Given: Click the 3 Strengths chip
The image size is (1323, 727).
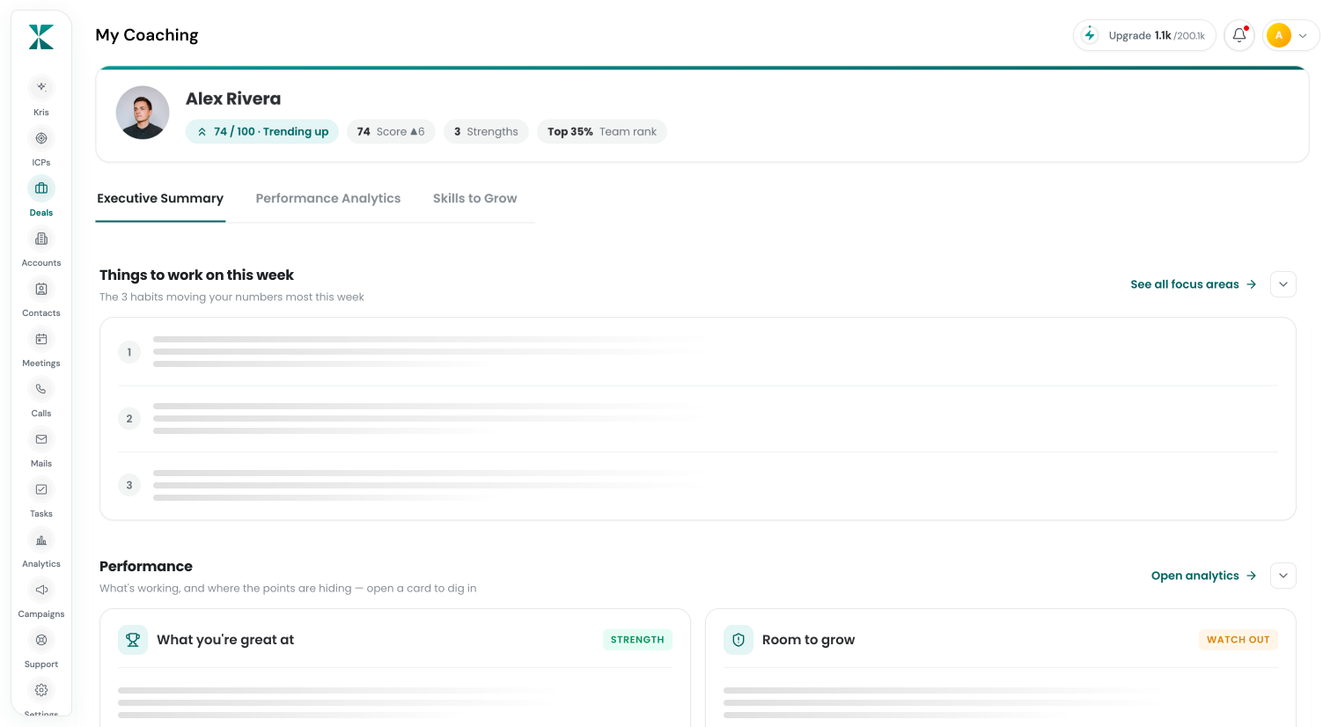Looking at the screenshot, I should coord(486,131).
